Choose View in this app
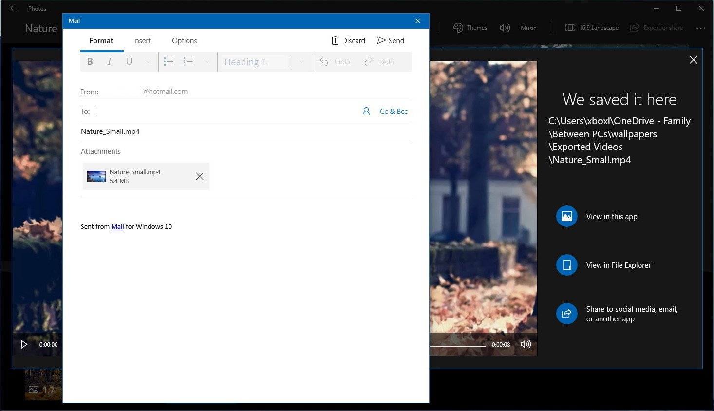714x411 pixels. click(x=597, y=217)
